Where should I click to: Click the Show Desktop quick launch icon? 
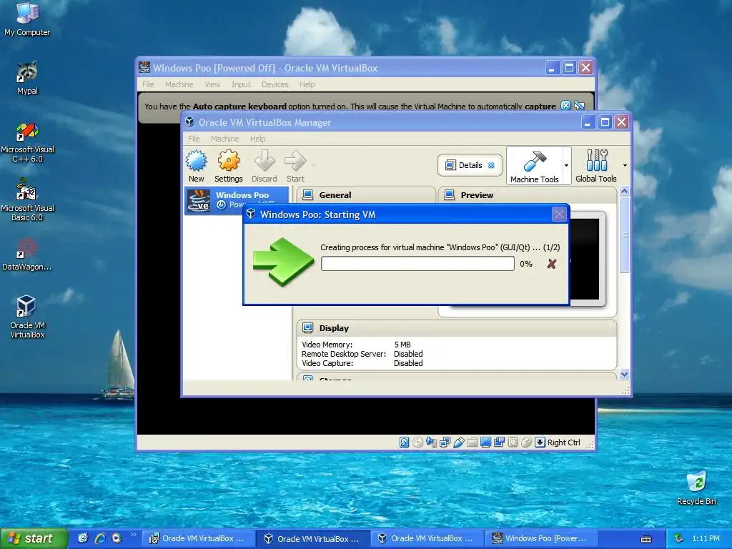tap(83, 538)
